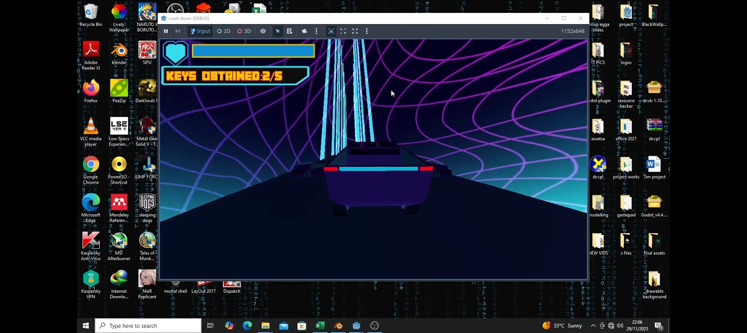747x333 pixels.
Task: Open File Explorer from the taskbar
Action: [266, 326]
